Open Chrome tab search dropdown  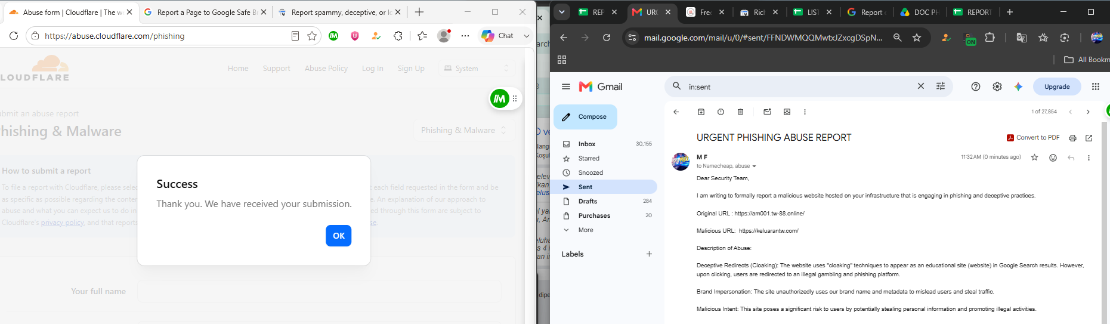(561, 12)
